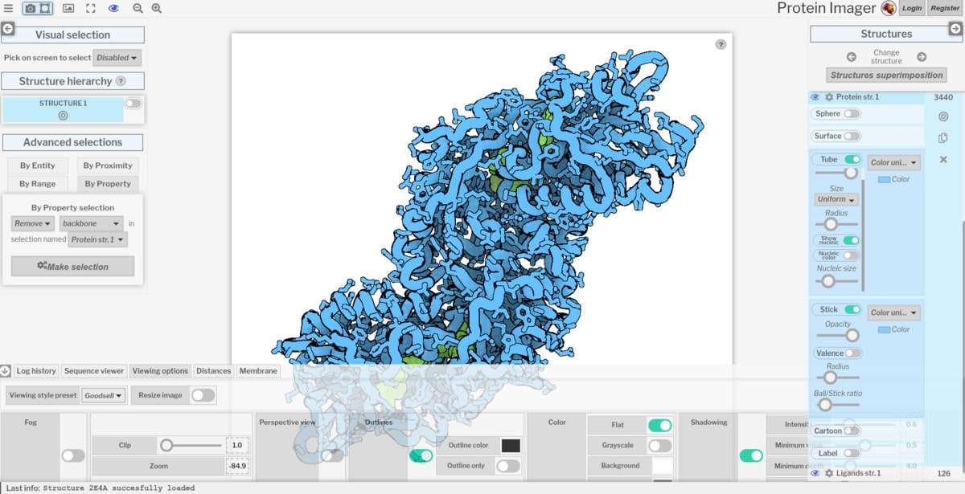The image size is (965, 494).
Task: Enable Surface representation
Action: pyautogui.click(x=851, y=137)
